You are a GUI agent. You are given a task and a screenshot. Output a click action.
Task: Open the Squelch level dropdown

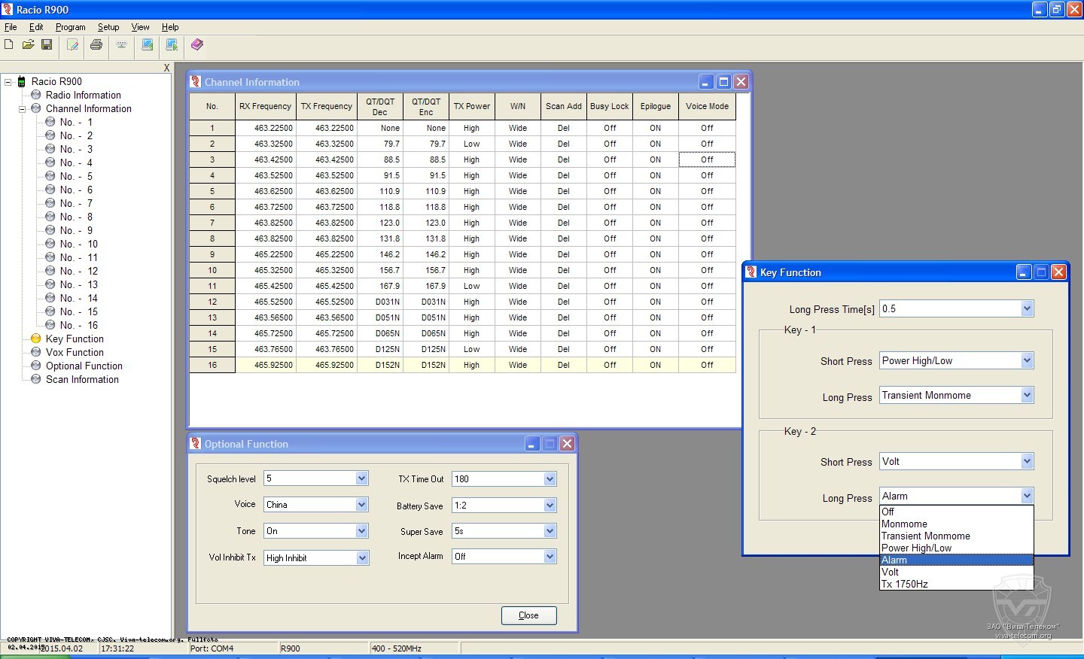361,478
